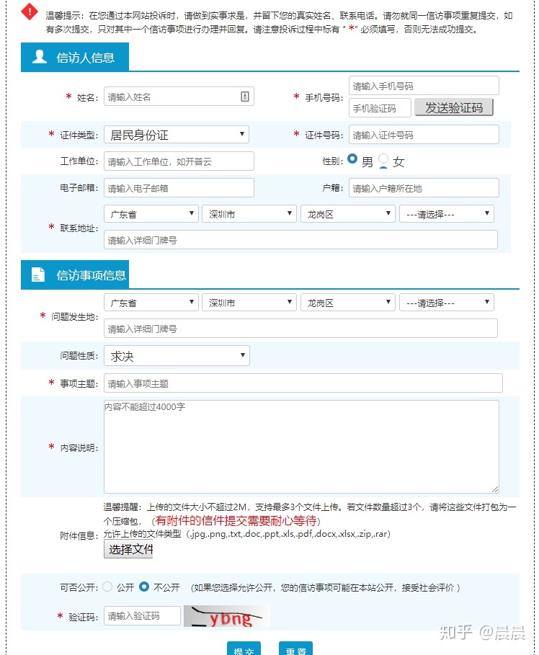Screen dimensions: 539x655
Task: Click the 重置 reset button
Action: pos(295,649)
